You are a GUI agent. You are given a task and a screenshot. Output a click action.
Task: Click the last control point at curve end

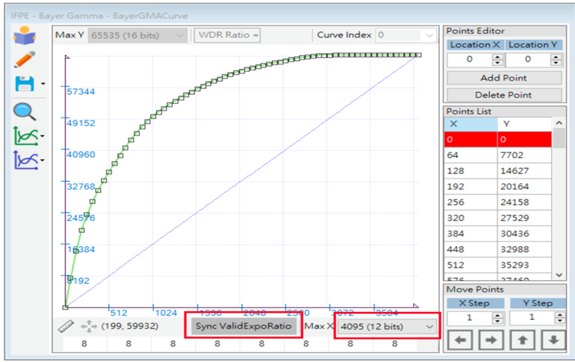(x=418, y=55)
